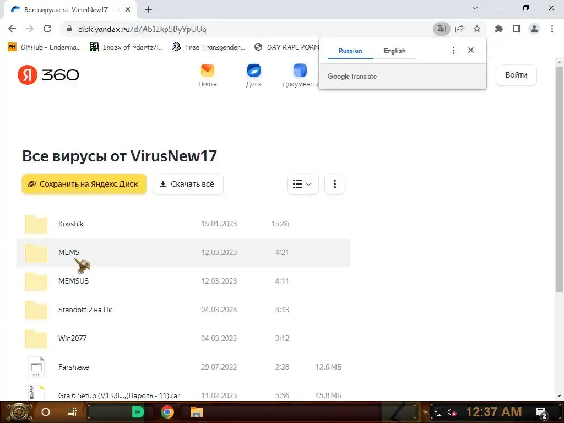Click the 15.01.2023 date of Kovshik
564x423 pixels.
point(219,224)
